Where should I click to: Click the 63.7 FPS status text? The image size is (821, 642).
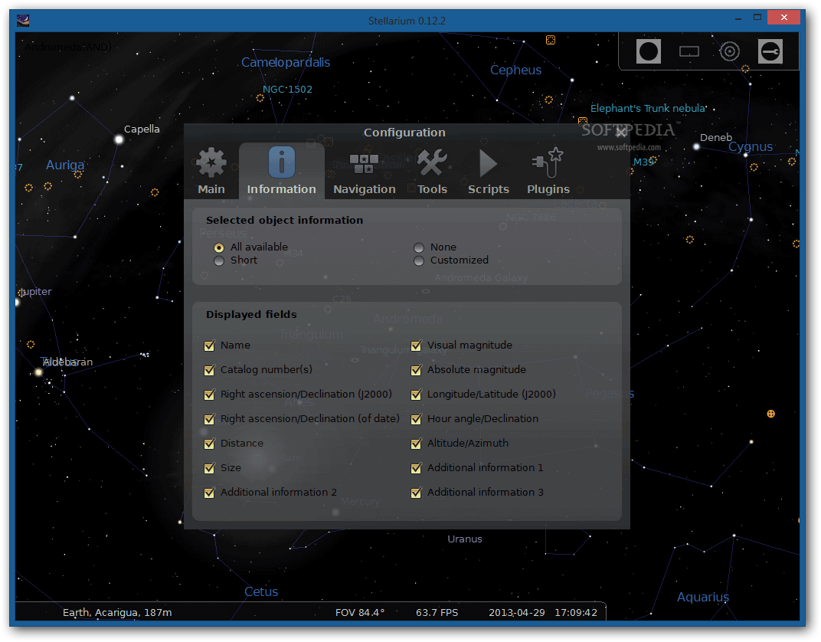437,612
